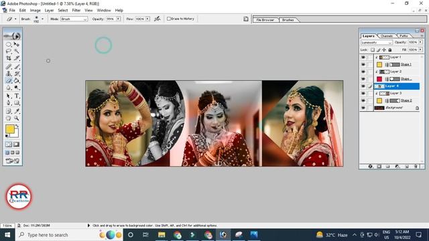Open the File Browser tab
The width and height of the screenshot is (429, 241).
(x=265, y=20)
